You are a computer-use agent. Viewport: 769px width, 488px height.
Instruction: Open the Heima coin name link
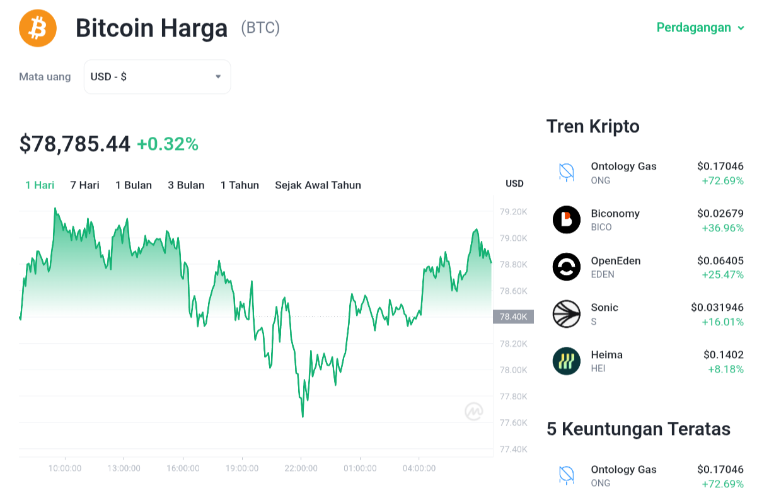pyautogui.click(x=606, y=355)
